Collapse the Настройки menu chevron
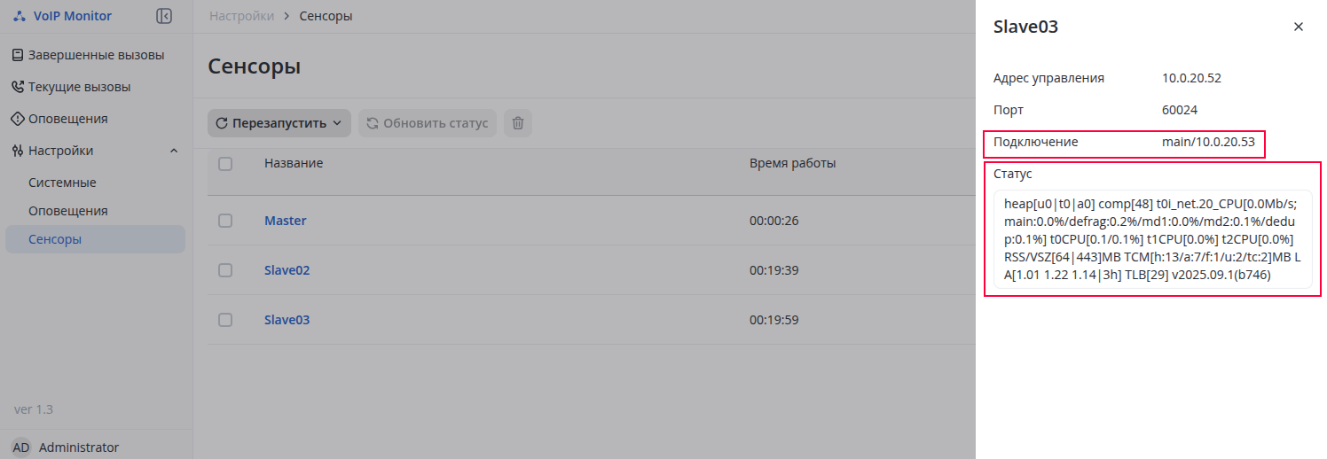This screenshot has height=459, width=1327. click(174, 151)
